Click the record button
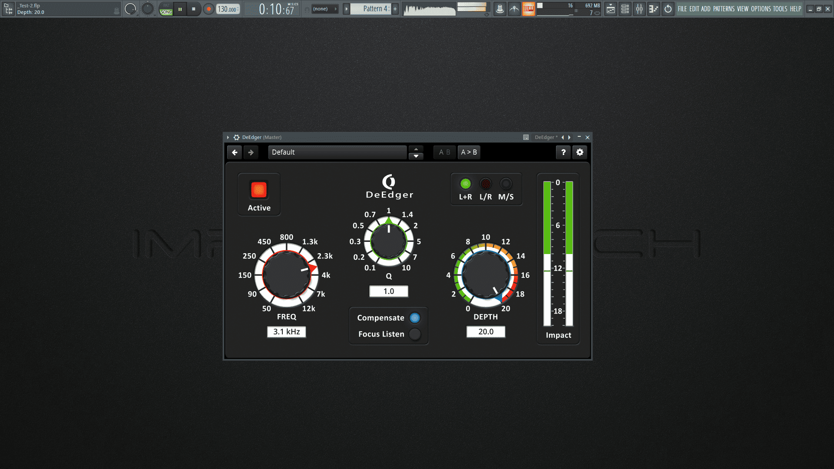The height and width of the screenshot is (469, 834). click(208, 9)
